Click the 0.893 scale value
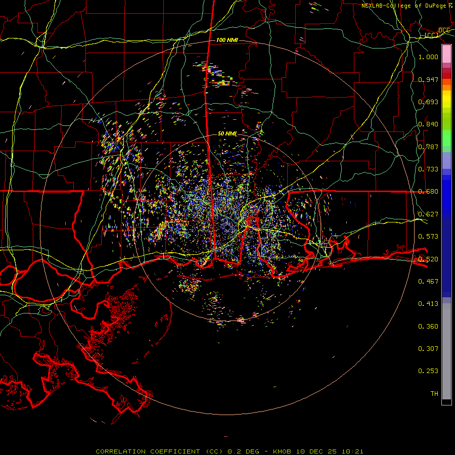The image size is (455, 455). [x=428, y=102]
